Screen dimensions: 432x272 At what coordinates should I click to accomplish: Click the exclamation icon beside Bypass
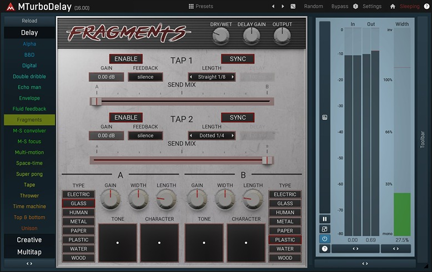pos(356,6)
